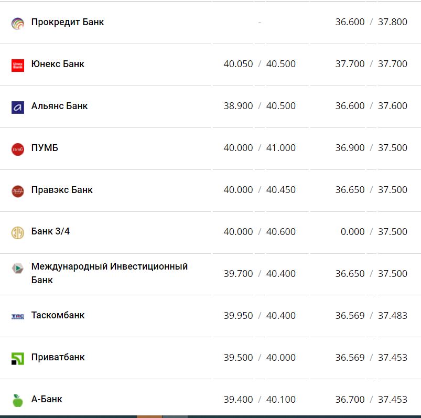The width and height of the screenshot is (421, 418).
Task: Click the Банк 3/4 rate 0.000 / 37.500
Action: pos(371,232)
